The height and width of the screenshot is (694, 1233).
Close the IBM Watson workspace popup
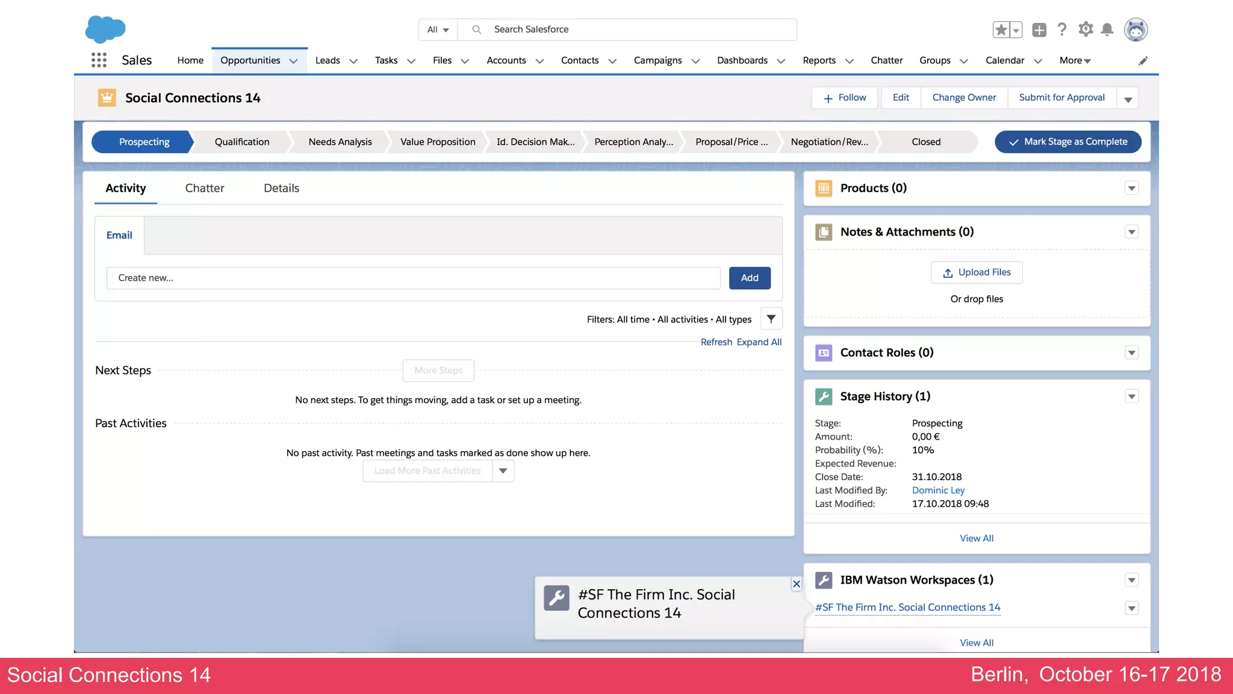tap(797, 584)
